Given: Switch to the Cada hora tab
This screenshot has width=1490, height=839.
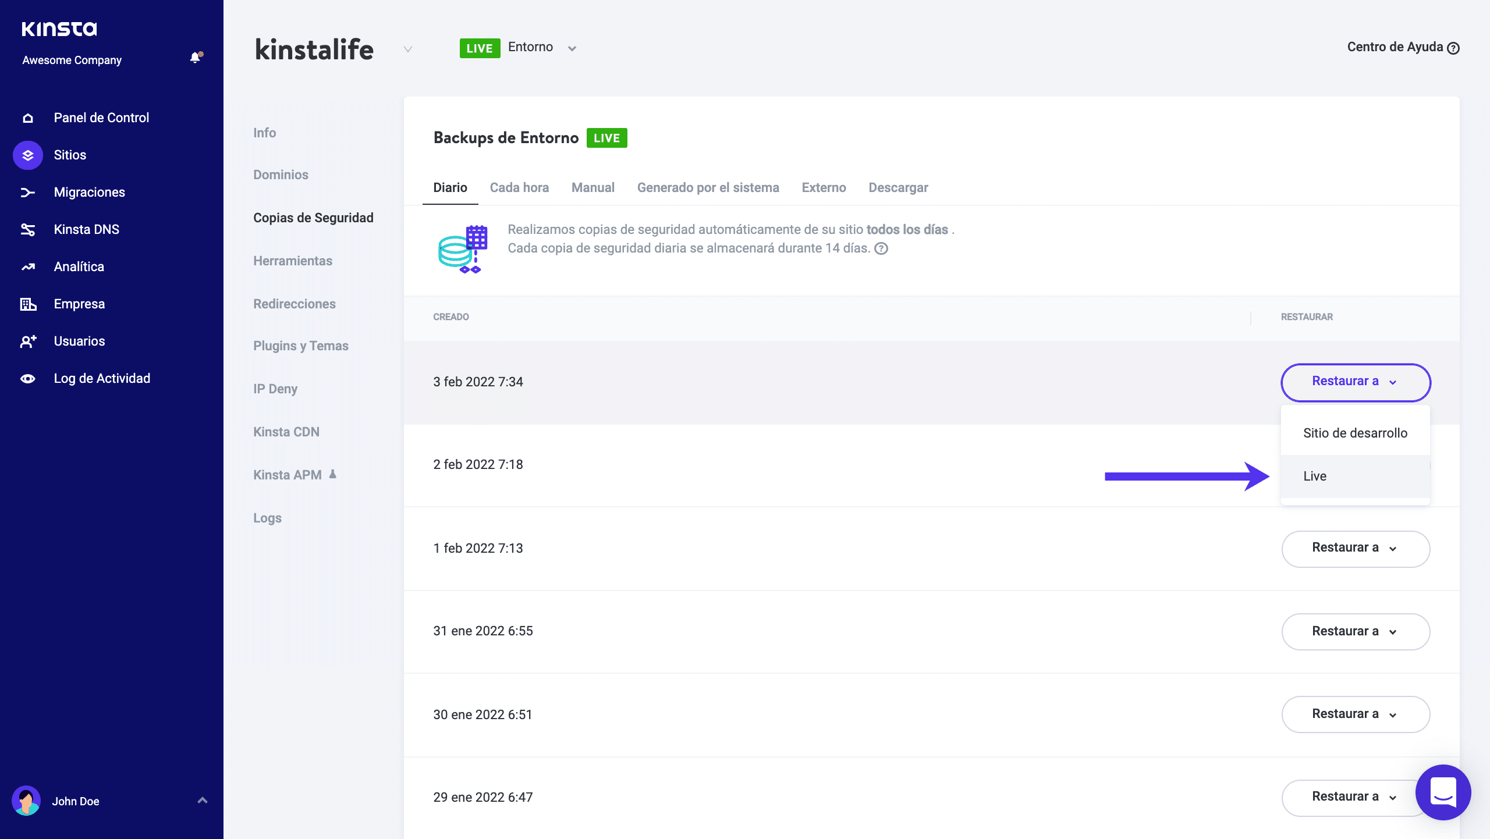Looking at the screenshot, I should pos(519,187).
